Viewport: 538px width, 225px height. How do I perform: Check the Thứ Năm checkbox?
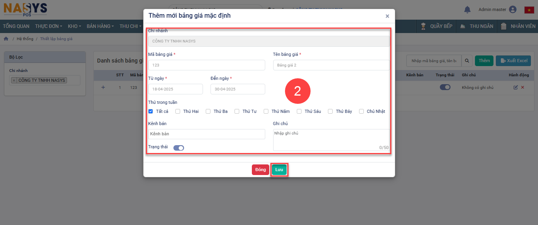266,111
